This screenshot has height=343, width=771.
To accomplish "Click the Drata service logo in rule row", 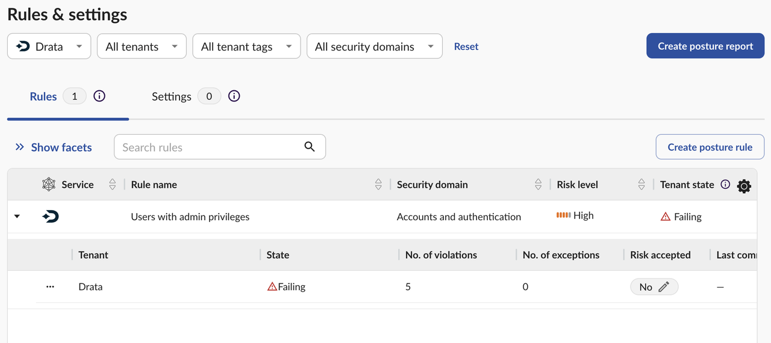I will coord(51,217).
